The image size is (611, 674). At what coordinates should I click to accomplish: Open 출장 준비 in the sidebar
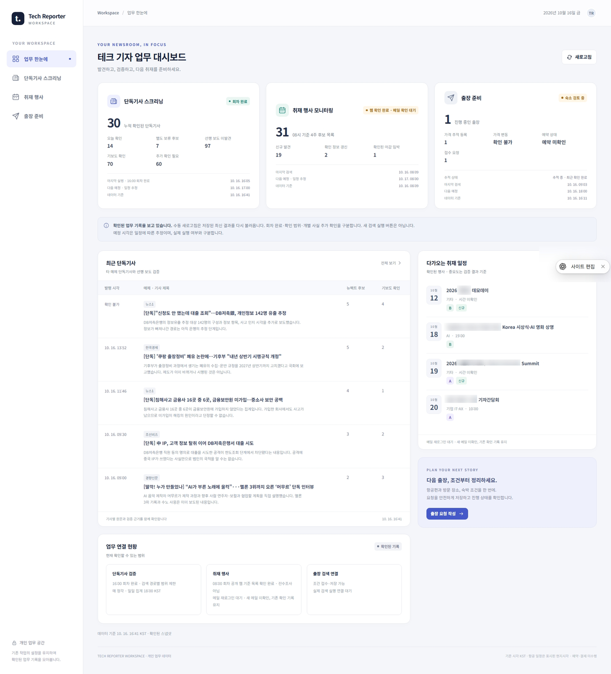pyautogui.click(x=41, y=116)
